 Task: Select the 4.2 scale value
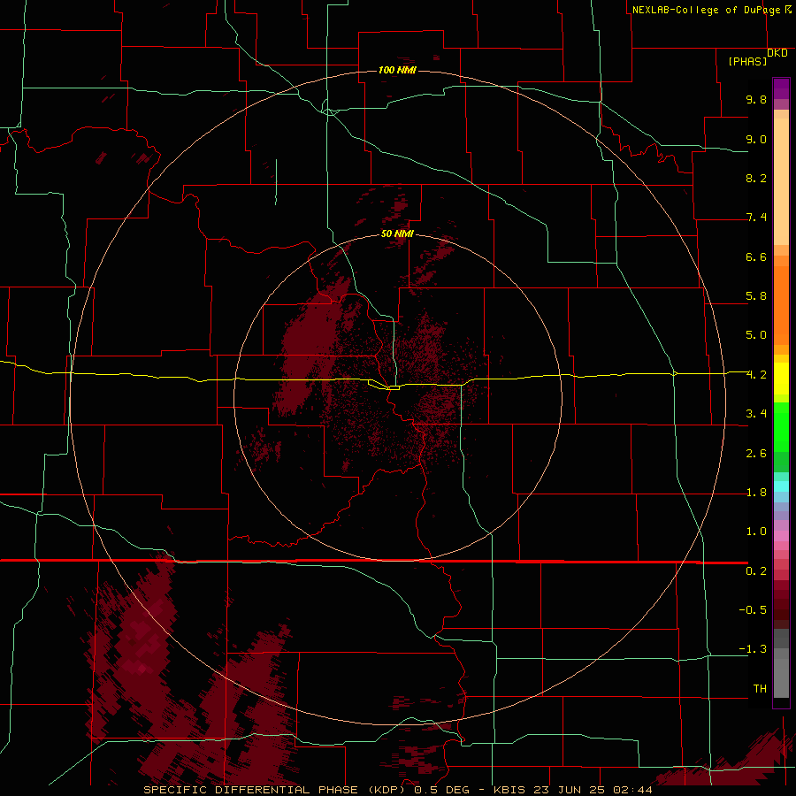756,375
